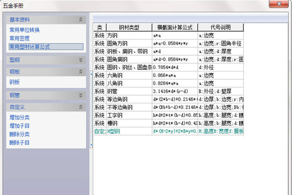Select the 槽钢 cell
The image size is (292, 195).
pos(129,123)
